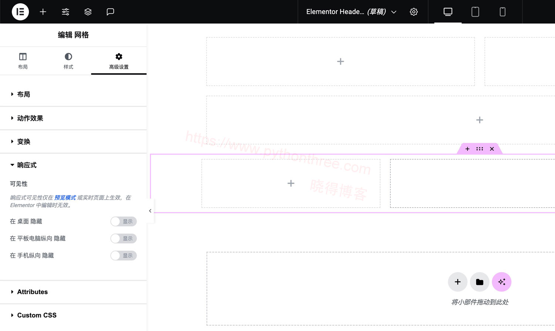Image resolution: width=555 pixels, height=331 pixels.
Task: Switch to the 样式 style tab
Action: point(68,61)
